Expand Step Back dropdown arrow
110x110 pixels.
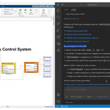pos(22,14)
